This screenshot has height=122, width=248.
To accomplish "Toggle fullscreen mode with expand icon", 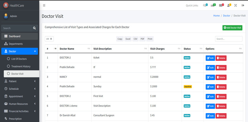I will [x=236, y=5].
